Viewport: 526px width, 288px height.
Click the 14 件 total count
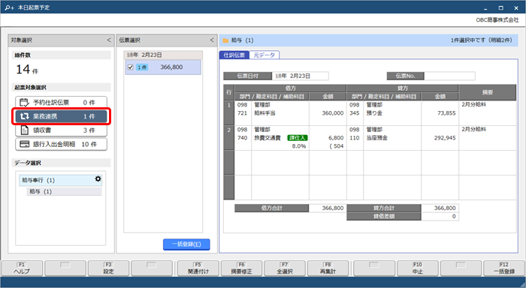coord(27,69)
